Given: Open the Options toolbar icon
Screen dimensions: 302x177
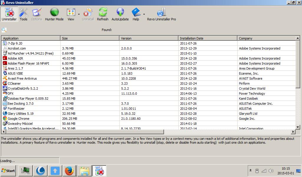Looking at the screenshot, I should click(36, 14).
